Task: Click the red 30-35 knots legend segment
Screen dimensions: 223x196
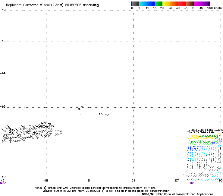Action: point(182,4)
